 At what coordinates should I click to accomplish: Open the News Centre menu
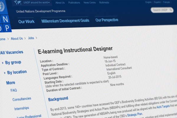pyautogui.click(x=89, y=2)
